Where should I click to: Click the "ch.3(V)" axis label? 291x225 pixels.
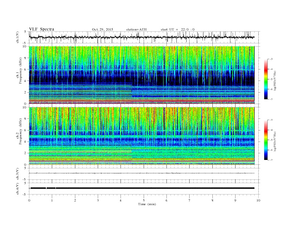click(18, 174)
